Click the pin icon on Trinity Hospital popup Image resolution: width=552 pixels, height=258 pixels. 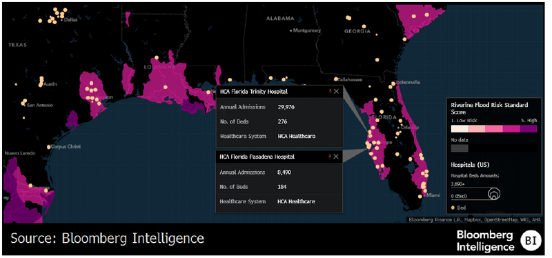pos(330,92)
